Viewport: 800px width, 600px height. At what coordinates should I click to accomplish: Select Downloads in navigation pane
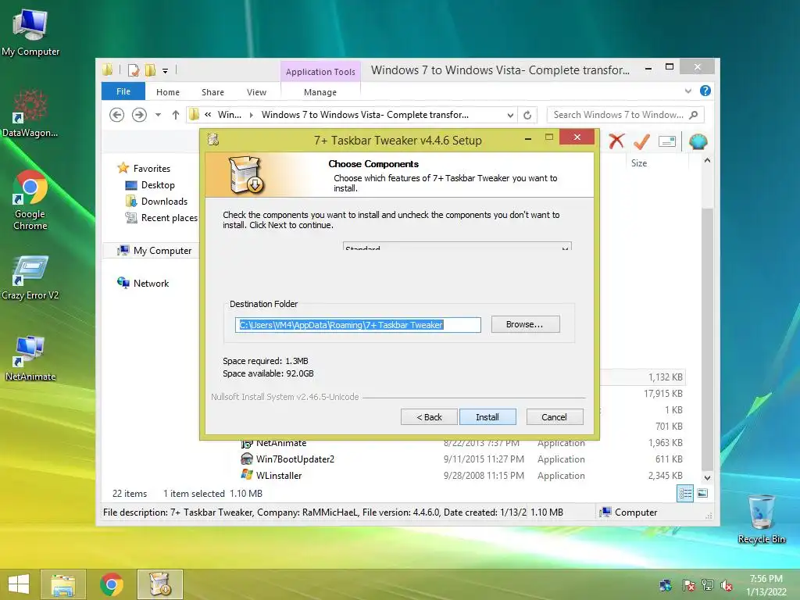tap(164, 202)
